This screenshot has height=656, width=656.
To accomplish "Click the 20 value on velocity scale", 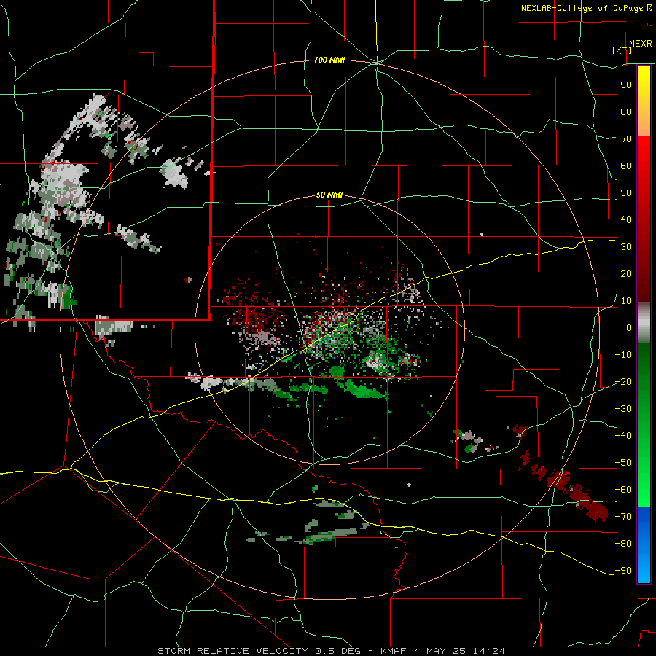I will point(626,274).
